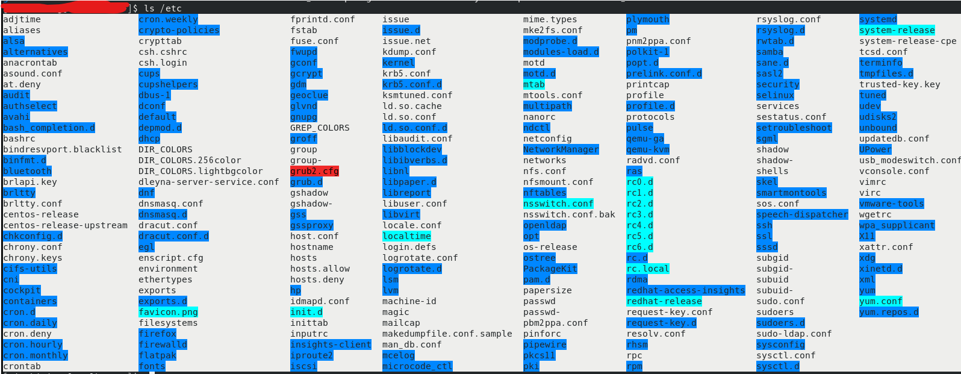Click usb_modeswitch.conf file name
Screen dimensions: 961x374
[x=910, y=160]
